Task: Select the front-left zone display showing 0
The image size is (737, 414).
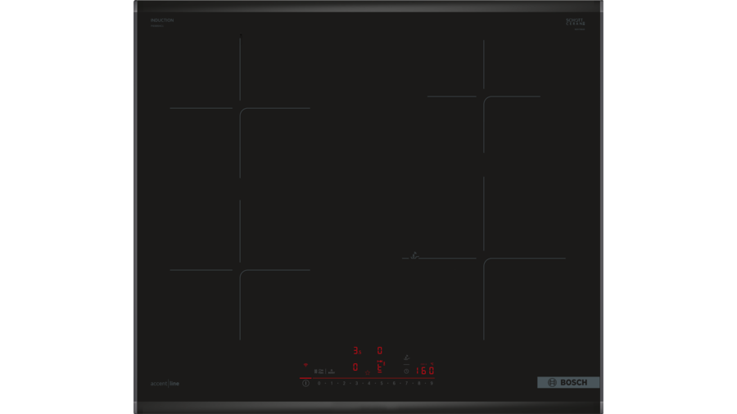Action: [x=355, y=367]
